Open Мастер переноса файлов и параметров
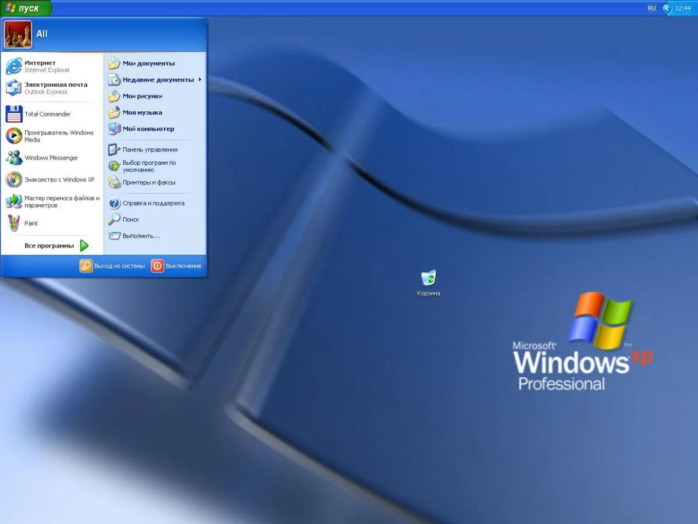 click(x=52, y=201)
